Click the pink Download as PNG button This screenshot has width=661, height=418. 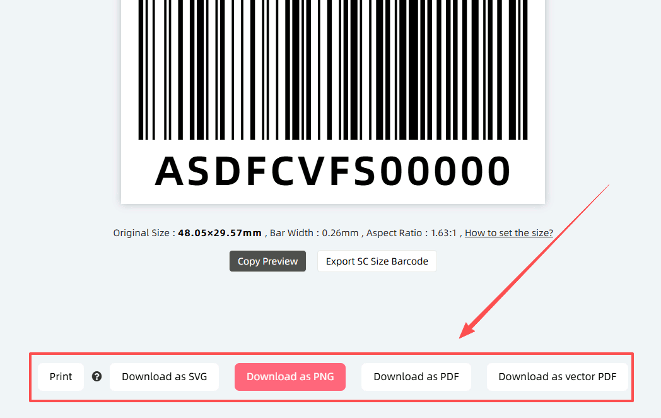pyautogui.click(x=290, y=376)
